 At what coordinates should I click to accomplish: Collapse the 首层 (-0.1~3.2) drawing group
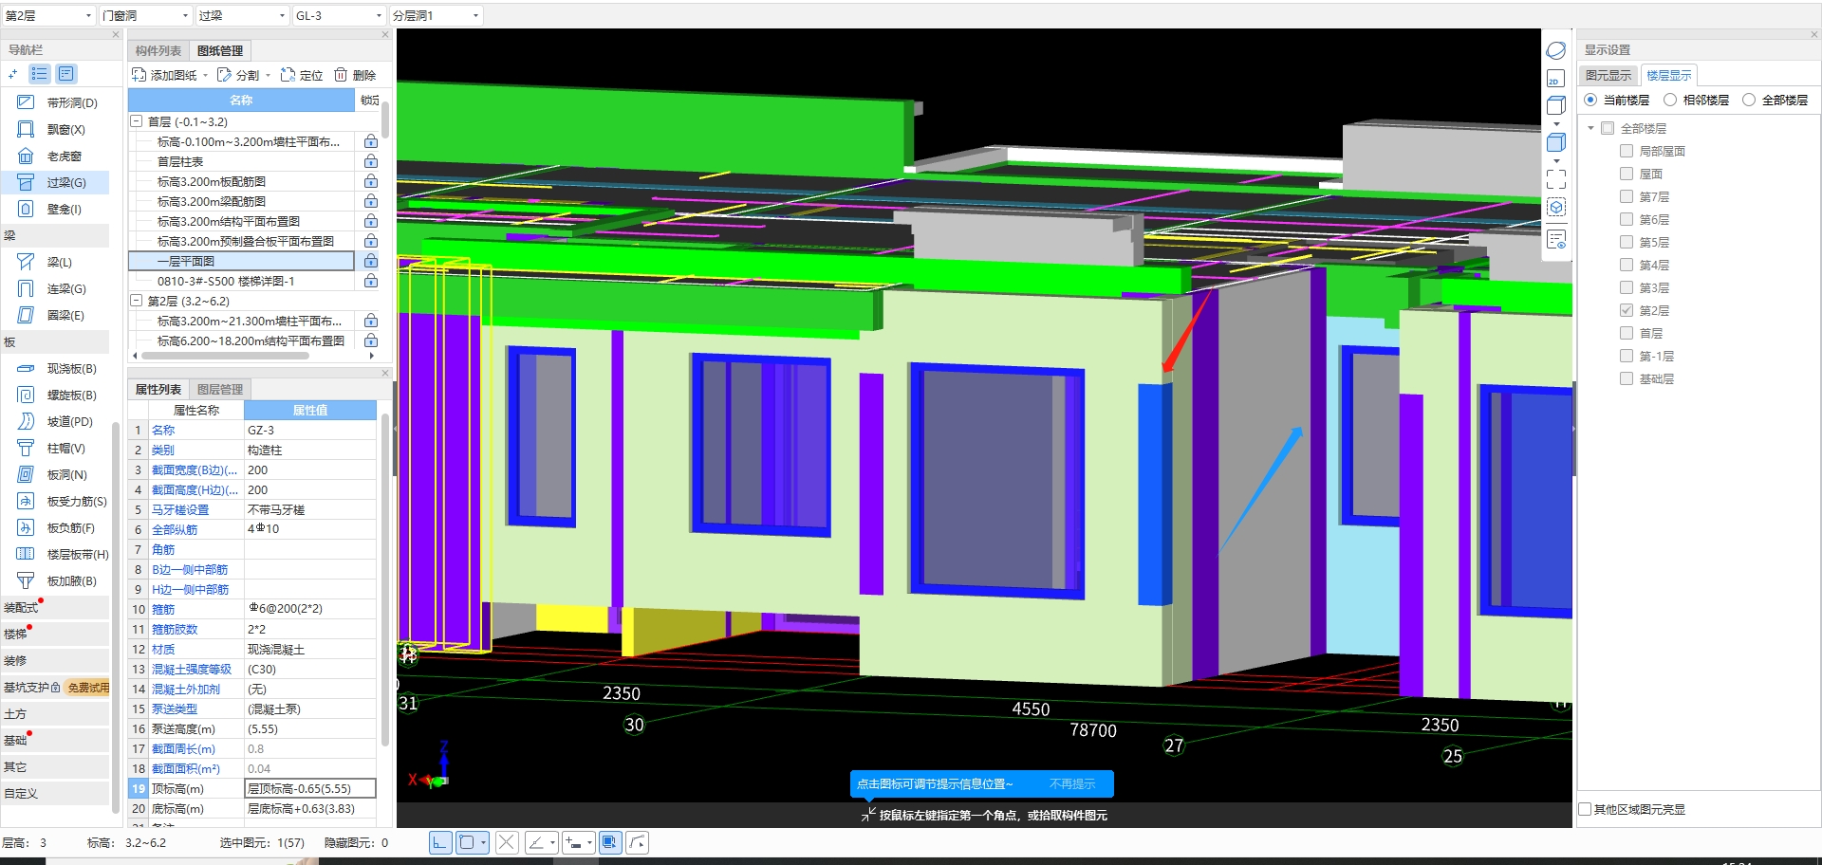[x=137, y=121]
